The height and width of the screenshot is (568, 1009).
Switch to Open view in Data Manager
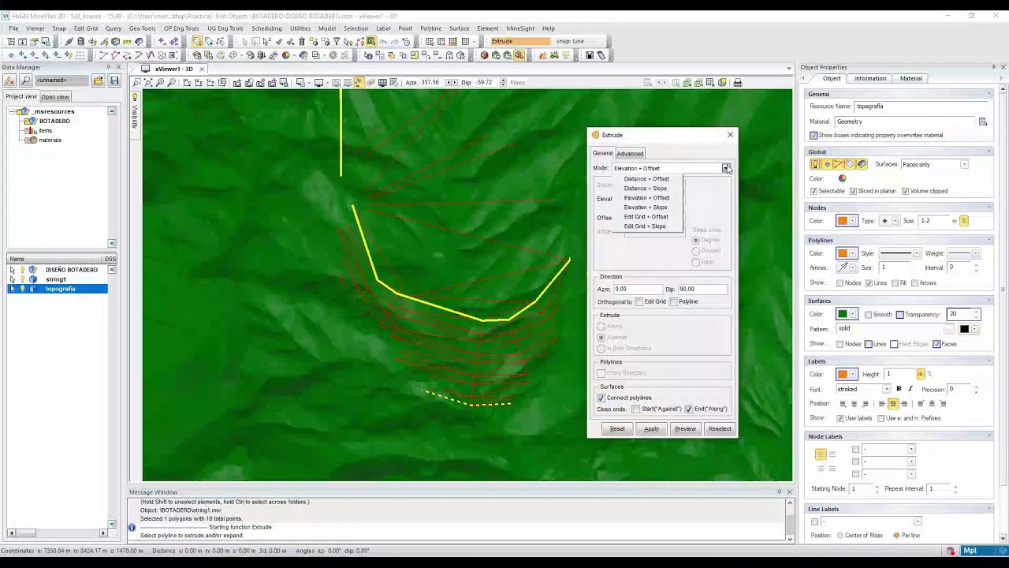point(55,97)
